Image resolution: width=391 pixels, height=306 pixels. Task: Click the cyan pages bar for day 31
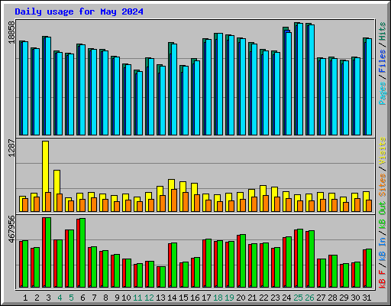369,86
